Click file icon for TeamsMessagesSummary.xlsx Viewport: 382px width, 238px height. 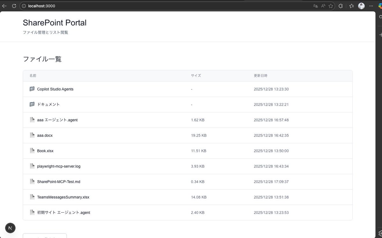pos(32,197)
